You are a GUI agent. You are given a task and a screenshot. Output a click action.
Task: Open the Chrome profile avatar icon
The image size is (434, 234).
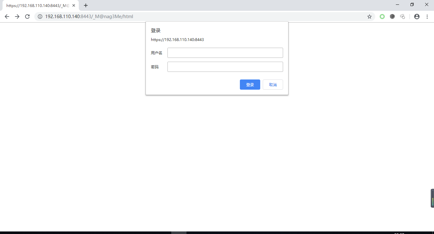pyautogui.click(x=417, y=16)
